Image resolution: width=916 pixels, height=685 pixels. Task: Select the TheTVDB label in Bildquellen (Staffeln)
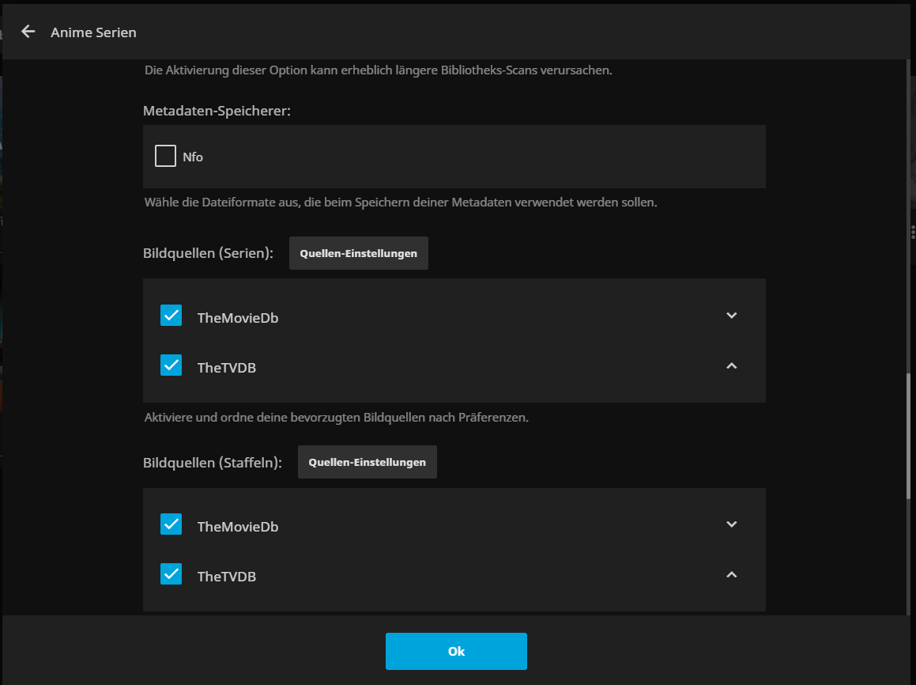(x=226, y=577)
